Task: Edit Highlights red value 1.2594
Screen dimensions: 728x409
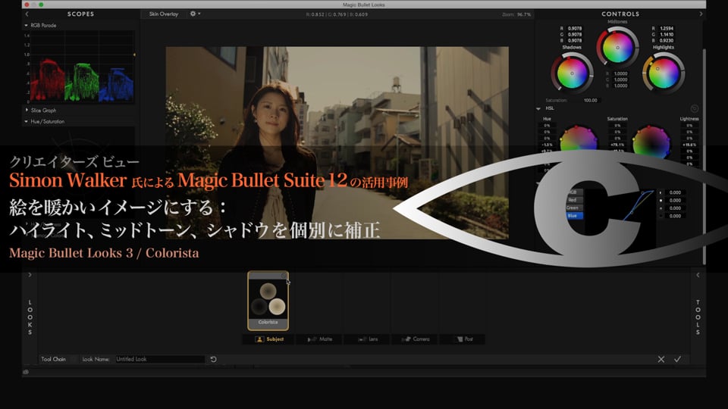Action: (x=667, y=28)
